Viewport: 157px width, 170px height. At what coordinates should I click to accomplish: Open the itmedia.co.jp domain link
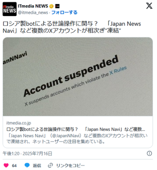coord(19,123)
